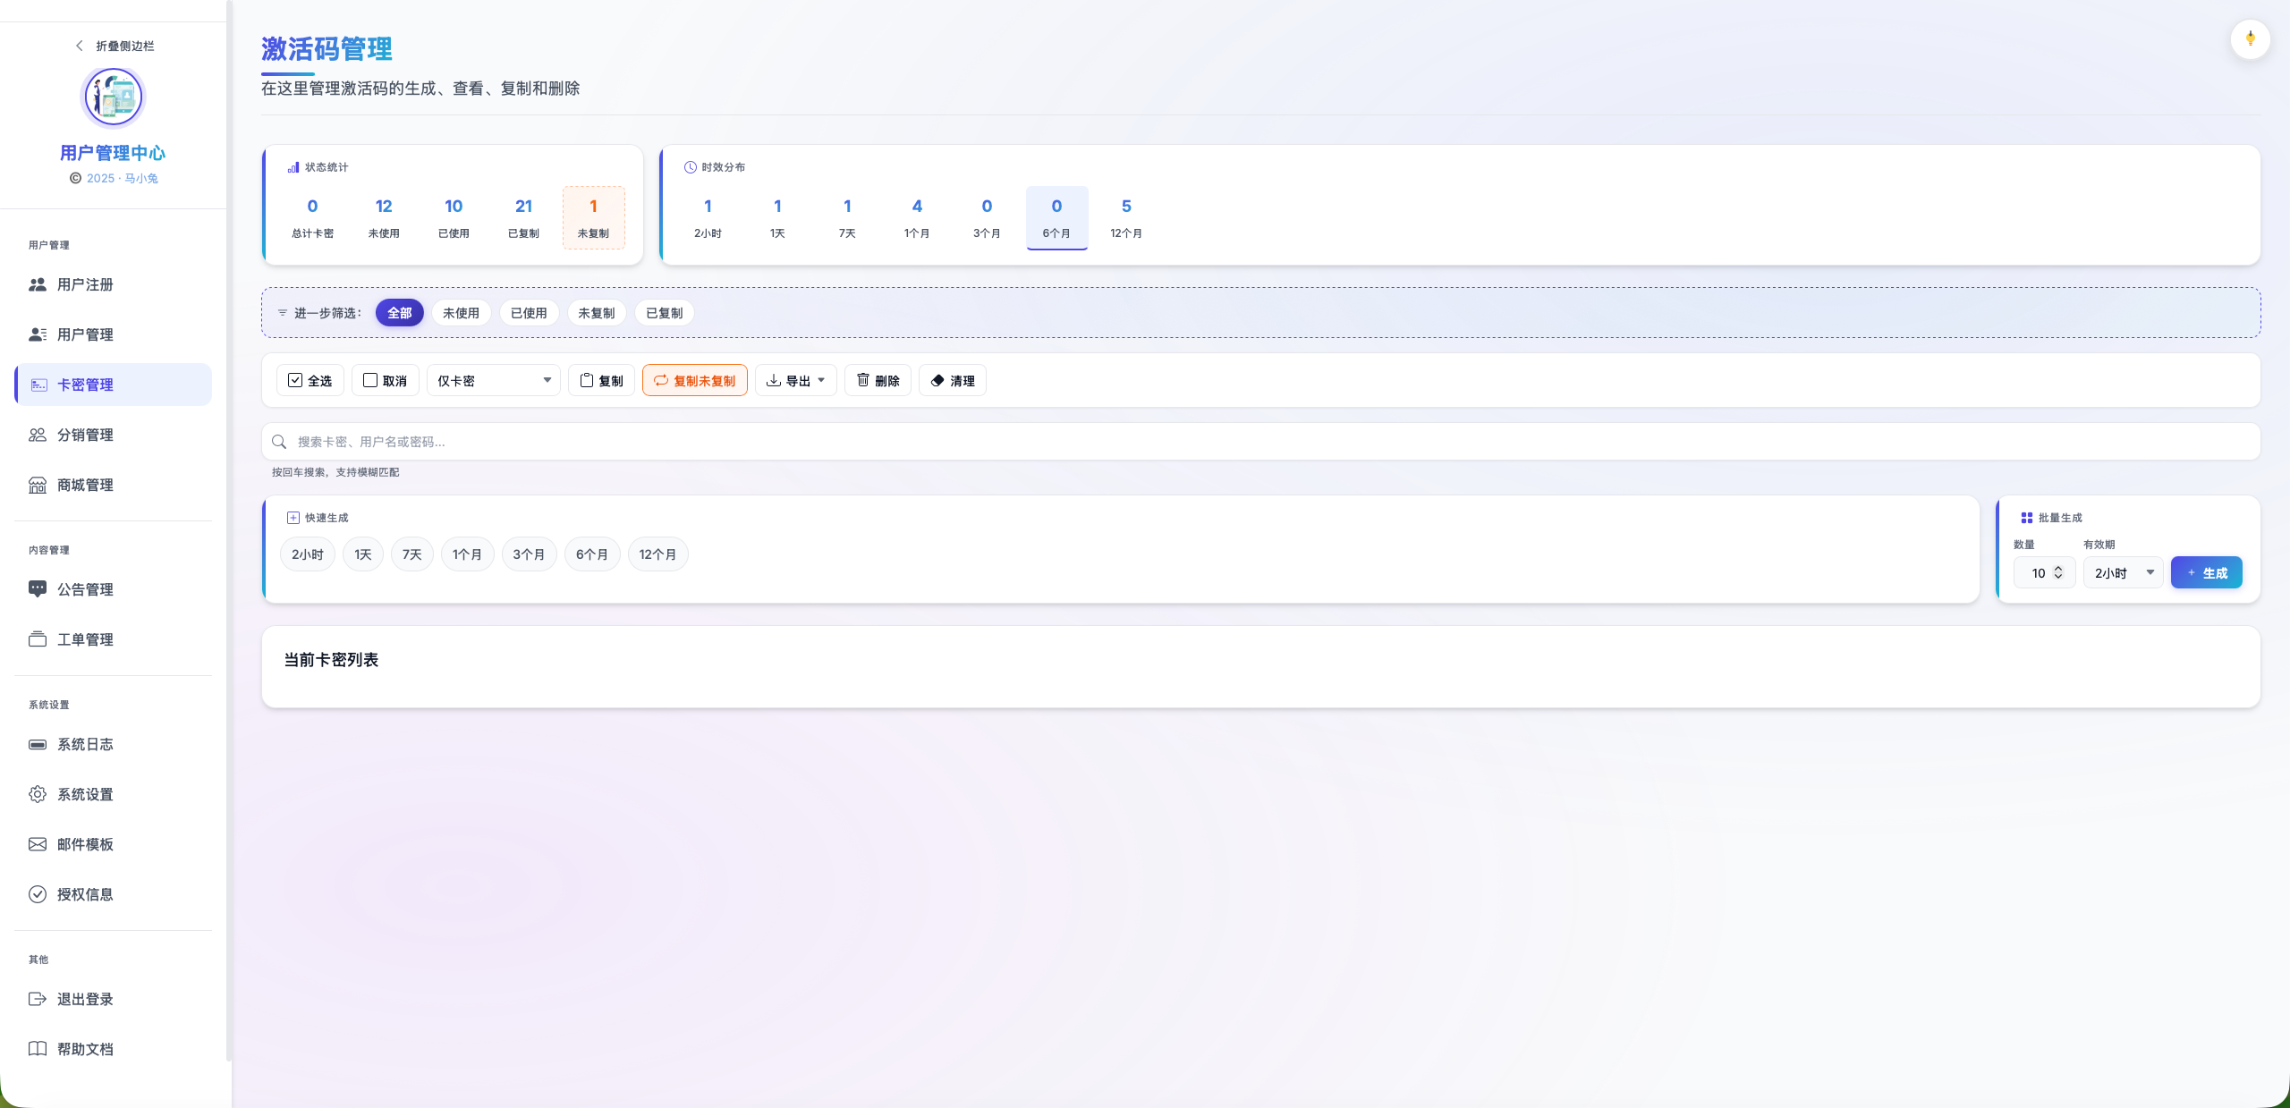This screenshot has height=1108, width=2290.
Task: Click the theme toggle lightbulb icon
Action: point(2250,39)
